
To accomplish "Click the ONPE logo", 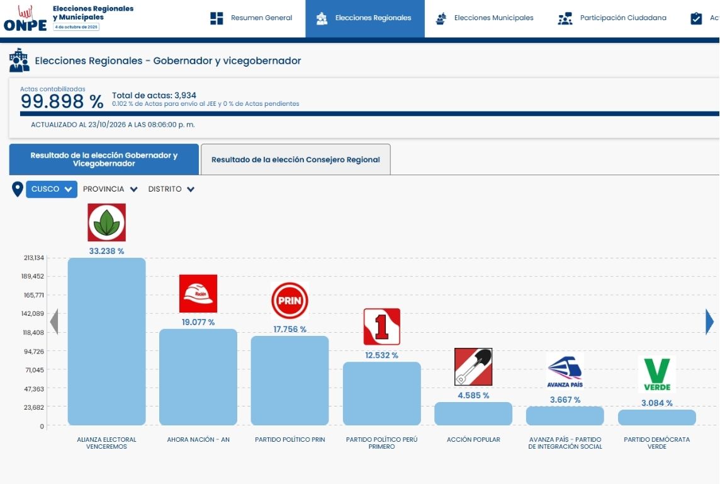I will (x=25, y=18).
